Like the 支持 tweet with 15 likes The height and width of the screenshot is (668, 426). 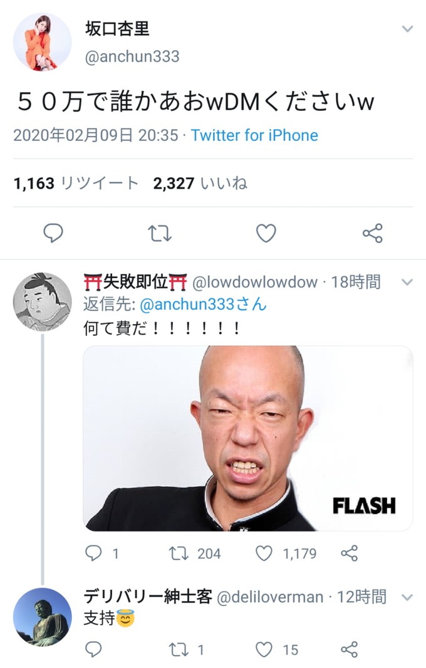point(264,650)
